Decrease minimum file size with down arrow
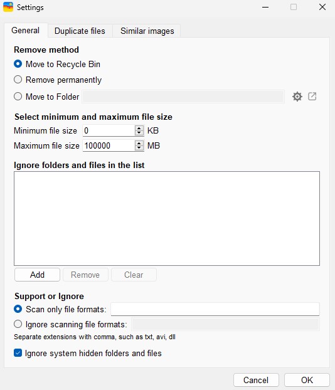Screen dimensions: 335x390 point(139,133)
